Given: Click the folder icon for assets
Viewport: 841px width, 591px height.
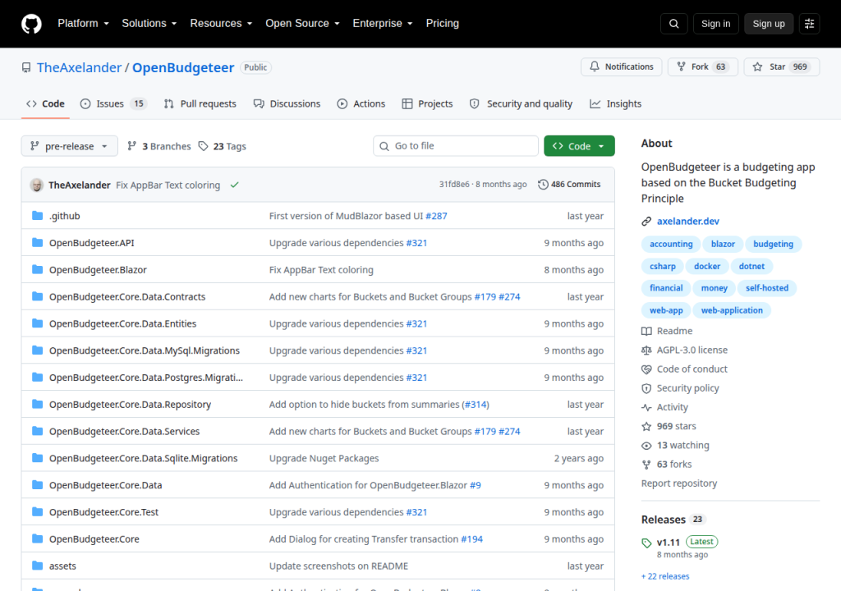Looking at the screenshot, I should click(x=38, y=566).
